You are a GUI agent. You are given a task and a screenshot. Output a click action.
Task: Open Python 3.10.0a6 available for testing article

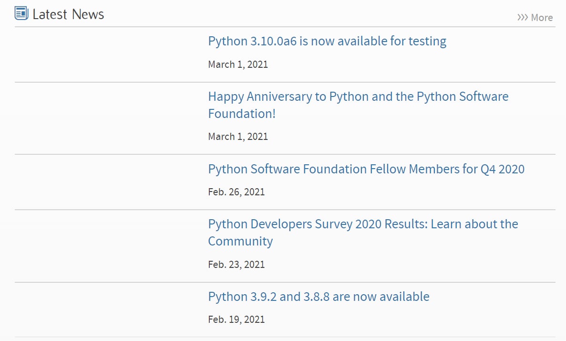tap(327, 41)
